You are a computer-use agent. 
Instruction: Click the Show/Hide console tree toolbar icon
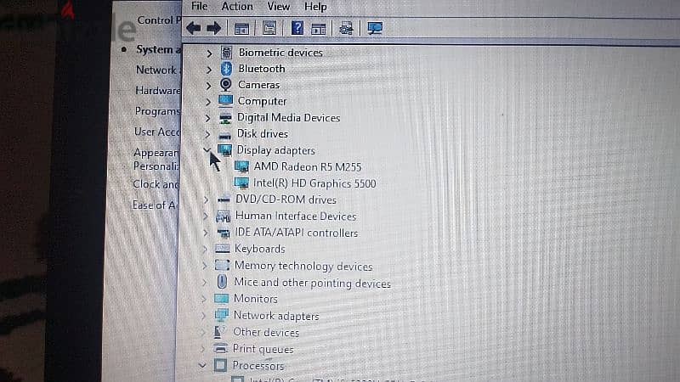point(241,29)
